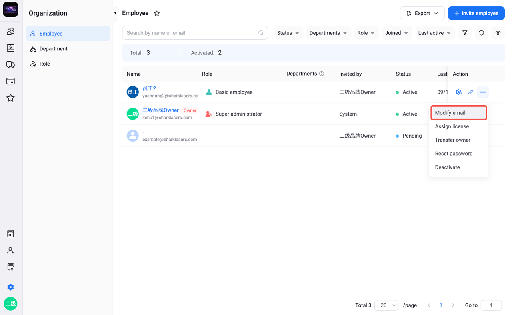
Task: Open the Role filter dropdown
Action: point(366,33)
